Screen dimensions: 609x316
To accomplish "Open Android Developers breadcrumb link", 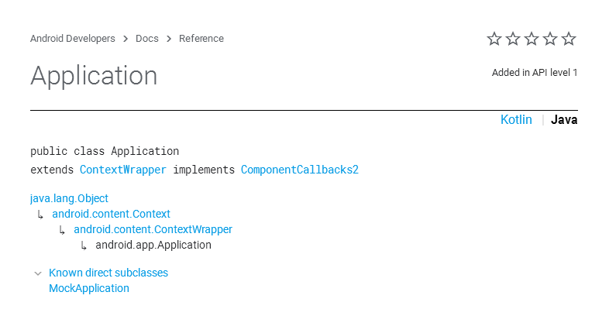I will coord(72,39).
